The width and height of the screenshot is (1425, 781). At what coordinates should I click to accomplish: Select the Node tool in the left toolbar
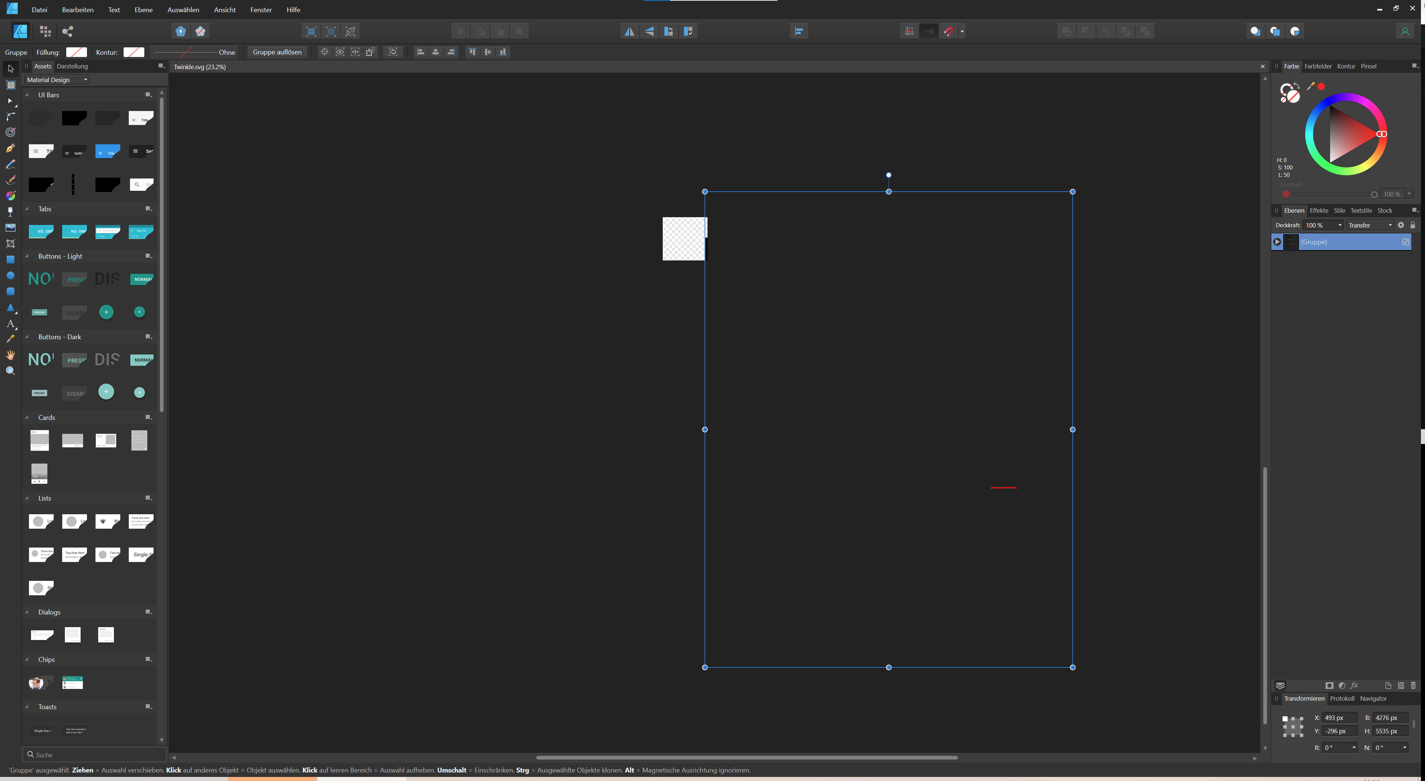[x=10, y=101]
